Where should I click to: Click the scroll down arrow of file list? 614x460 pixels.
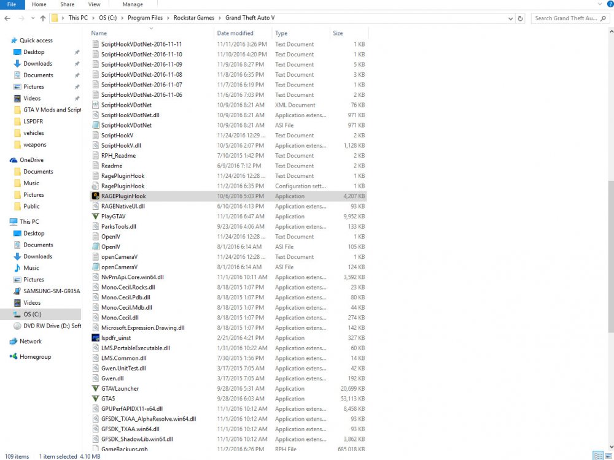pos(610,447)
